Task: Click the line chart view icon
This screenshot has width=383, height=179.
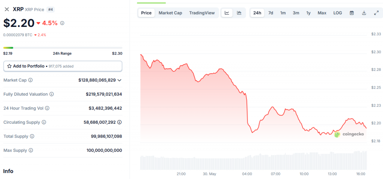Action: click(x=227, y=13)
